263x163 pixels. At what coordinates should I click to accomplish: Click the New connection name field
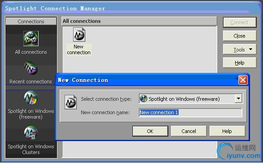pyautogui.click(x=191, y=112)
